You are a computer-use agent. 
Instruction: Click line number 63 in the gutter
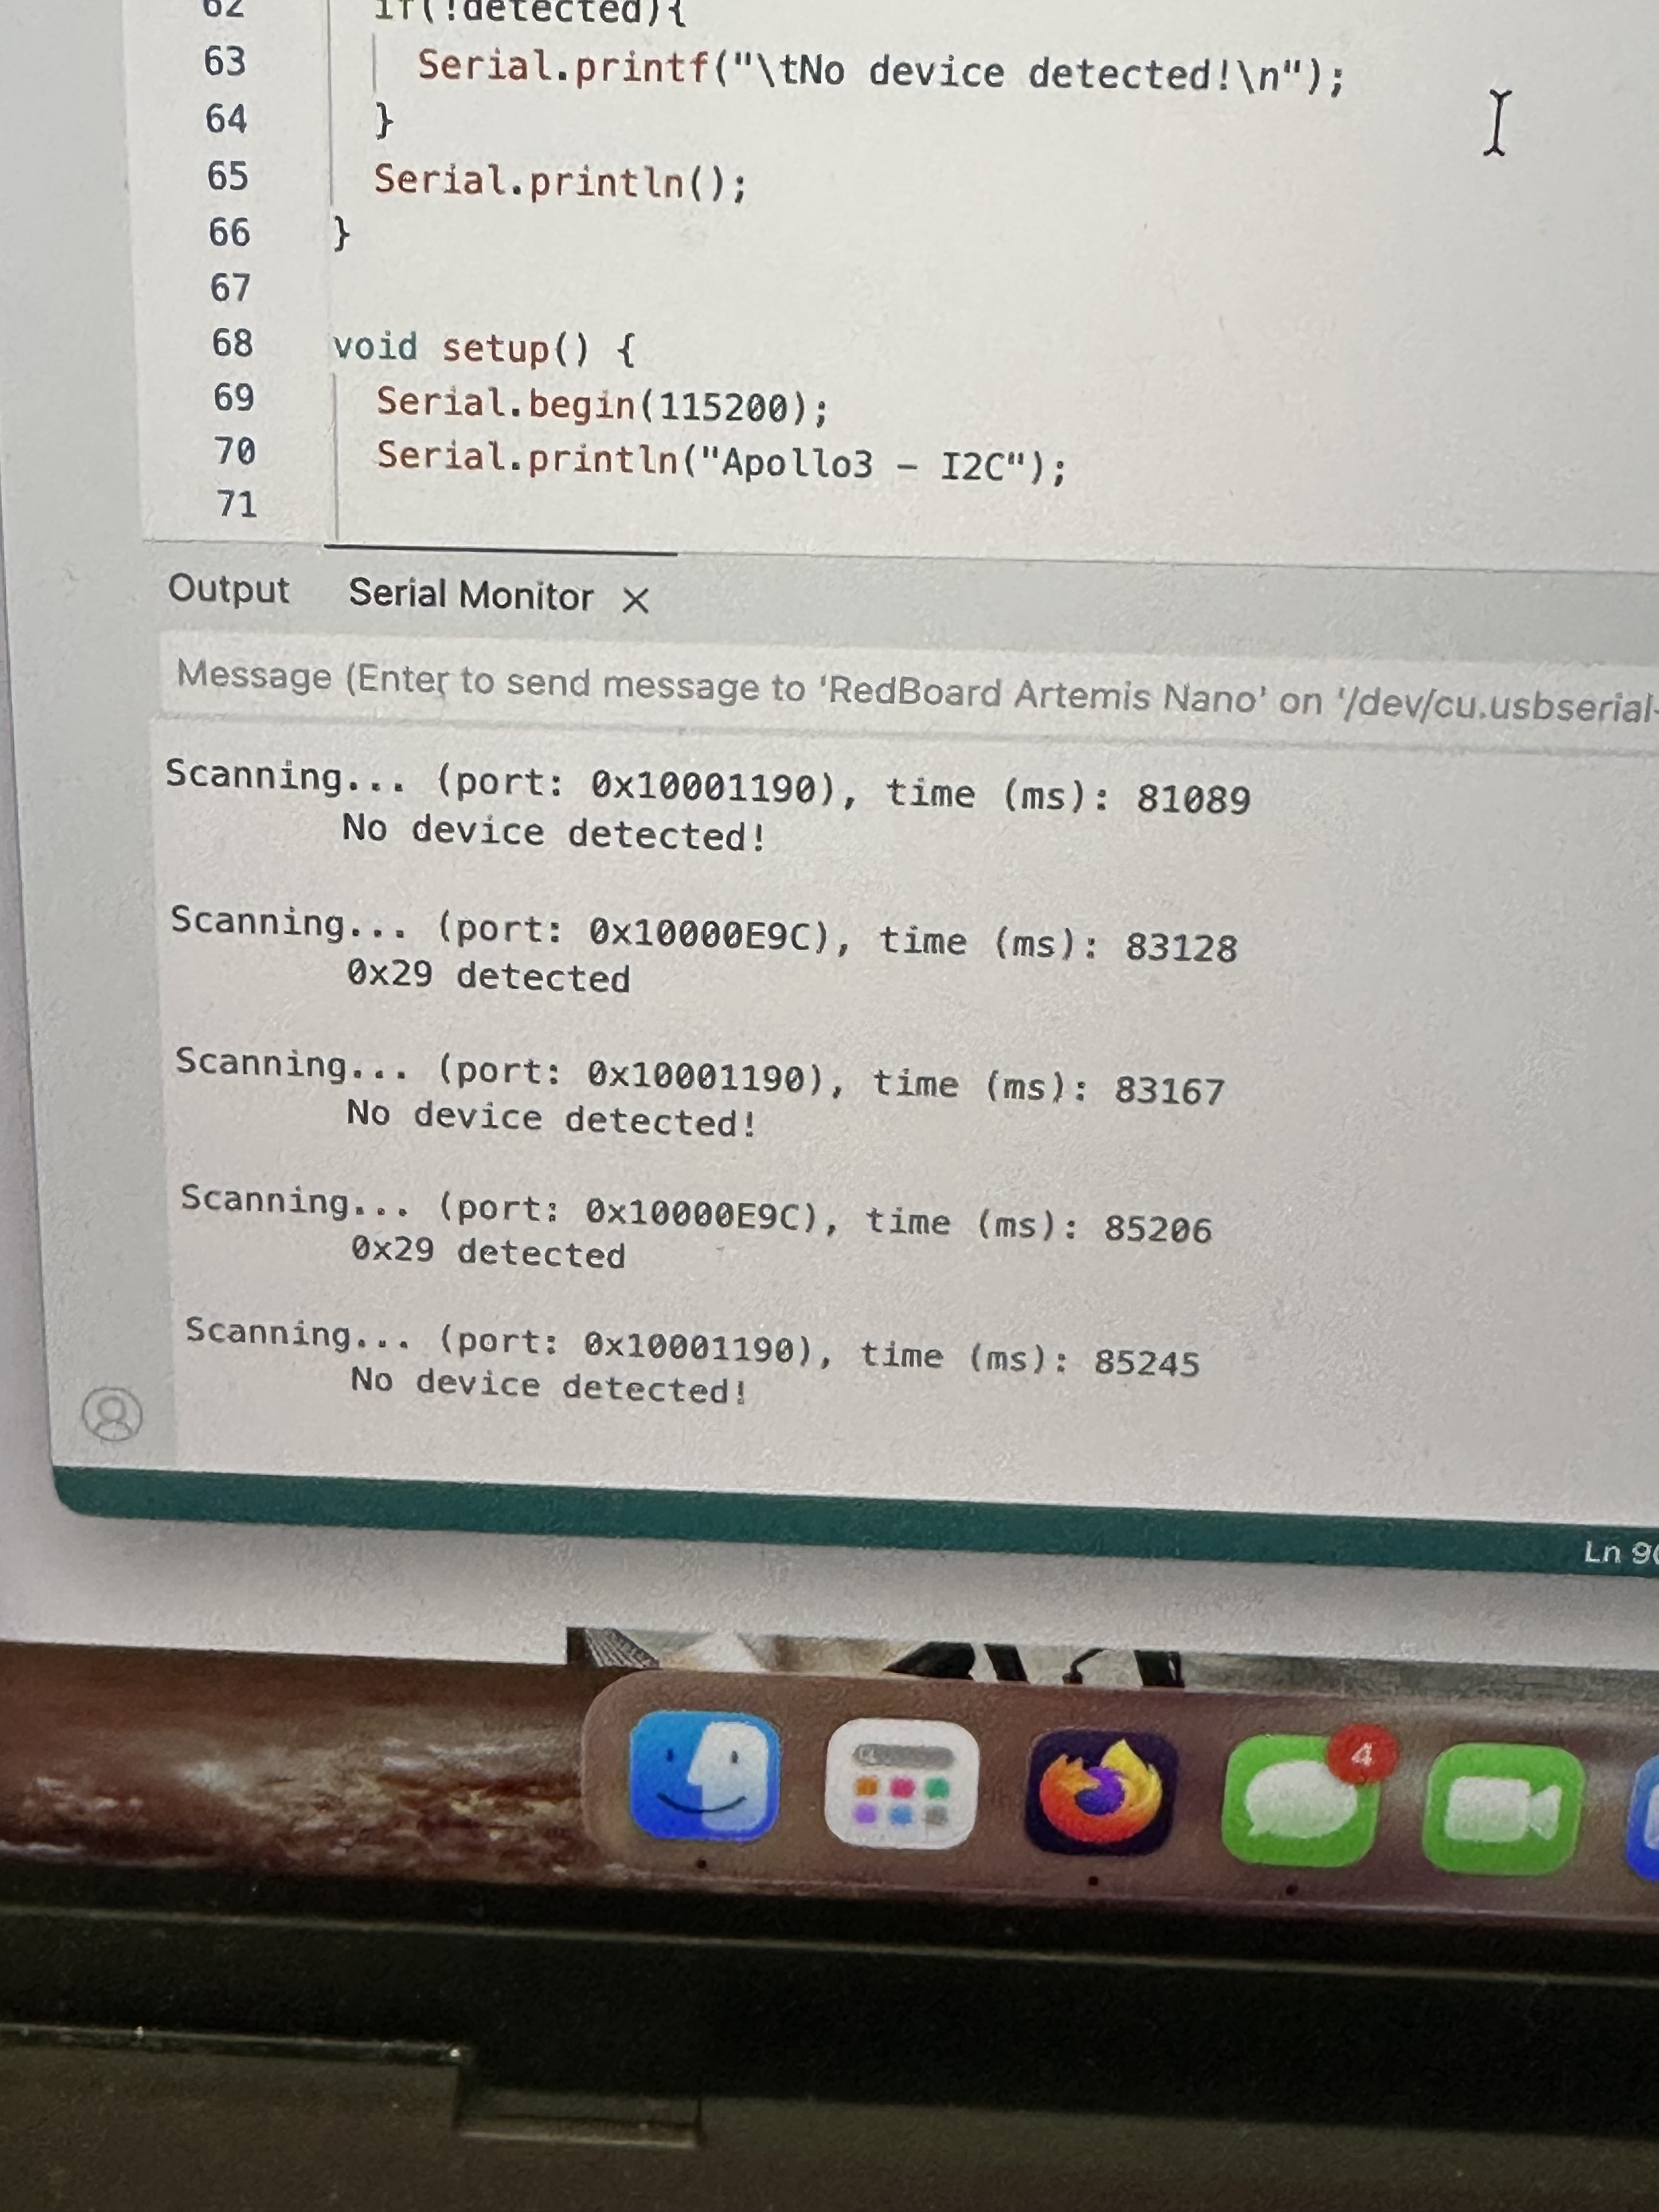[x=225, y=62]
